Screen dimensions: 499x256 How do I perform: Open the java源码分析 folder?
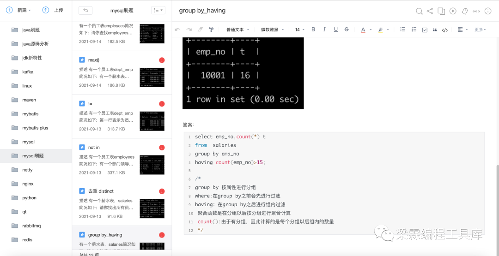coord(36,44)
